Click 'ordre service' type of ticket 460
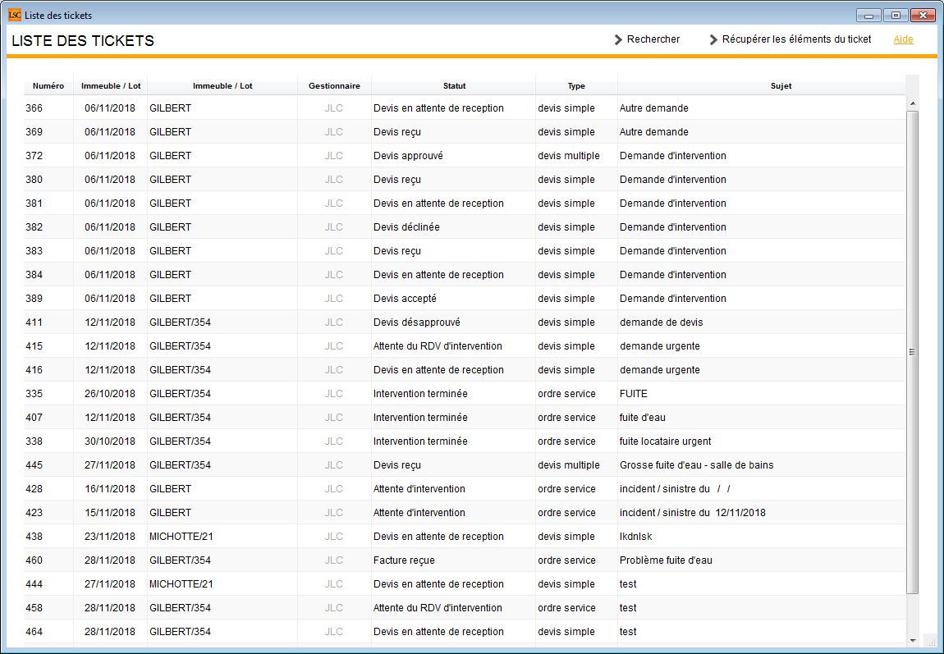Image resolution: width=944 pixels, height=654 pixels. 566,560
